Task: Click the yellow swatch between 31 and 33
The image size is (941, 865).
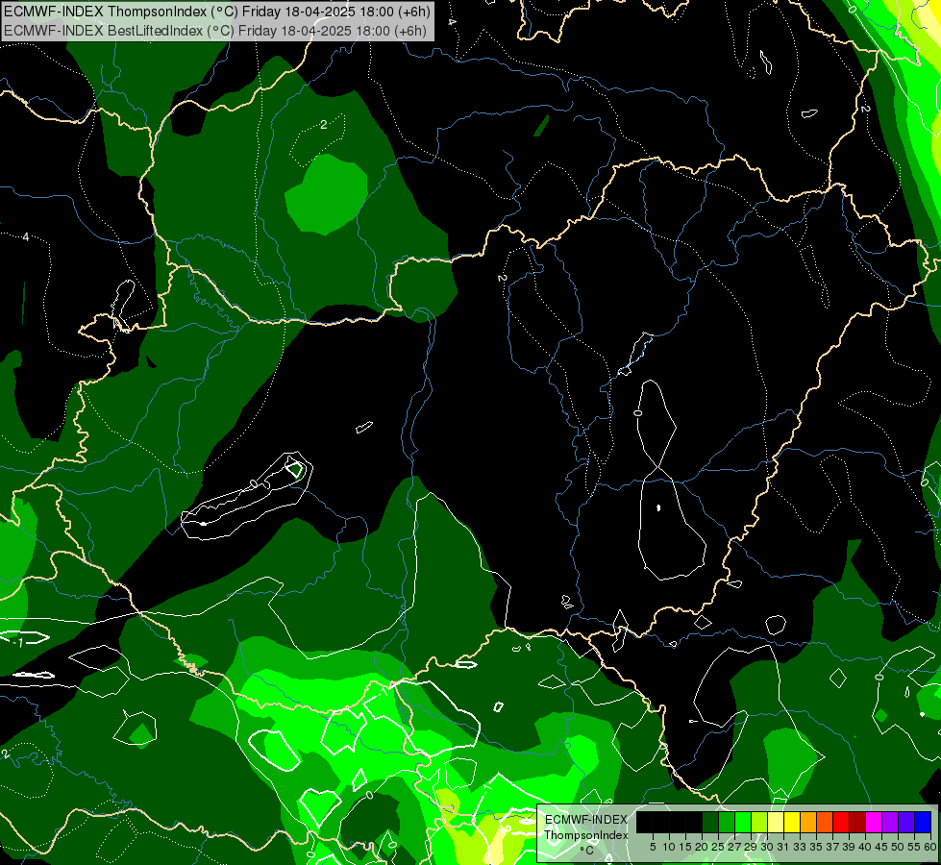Action: (x=792, y=822)
